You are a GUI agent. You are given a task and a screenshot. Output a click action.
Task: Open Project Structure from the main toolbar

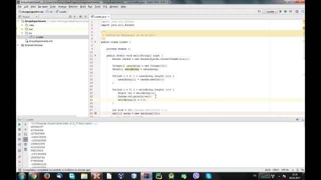pyautogui.click(x=297, y=11)
